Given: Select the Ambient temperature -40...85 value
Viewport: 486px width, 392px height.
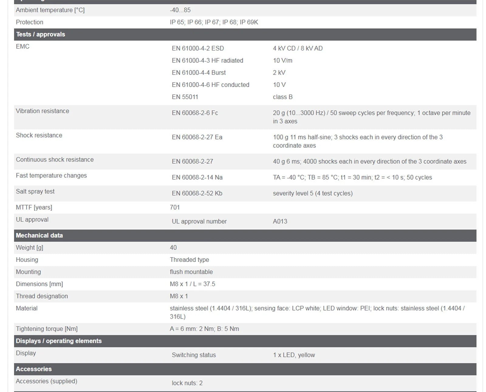Looking at the screenshot, I should click(180, 10).
